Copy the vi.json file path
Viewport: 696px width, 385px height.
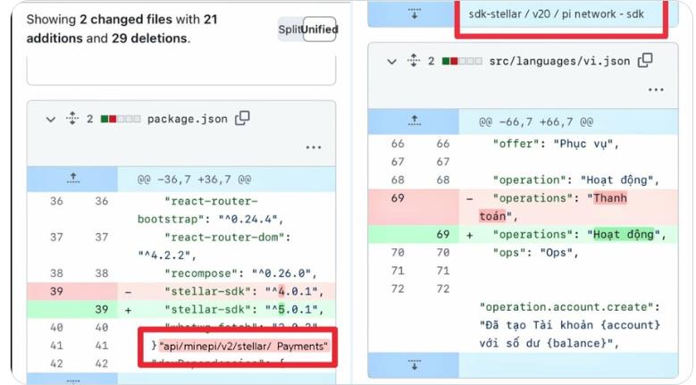(x=645, y=61)
